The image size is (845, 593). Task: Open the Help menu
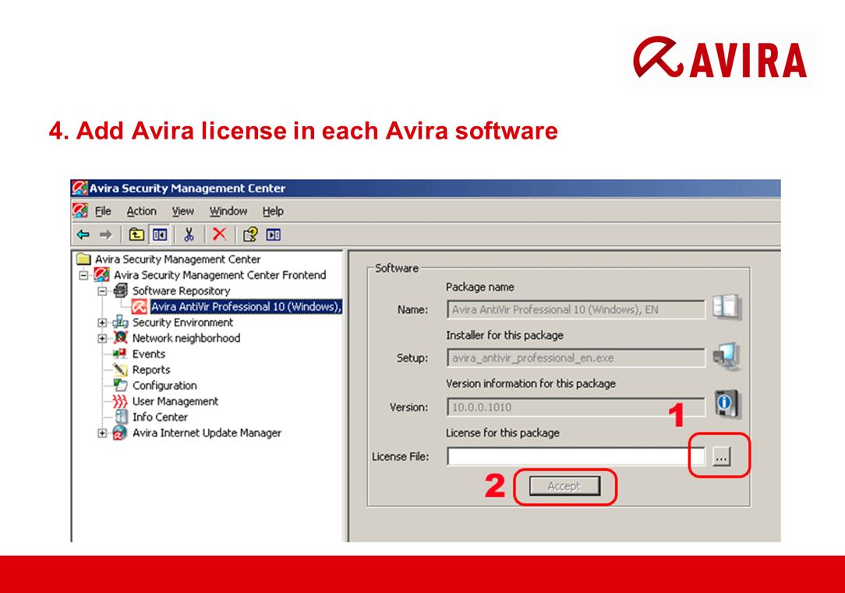273,211
